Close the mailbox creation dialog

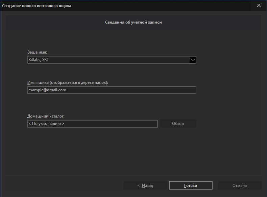pyautogui.click(x=259, y=5)
